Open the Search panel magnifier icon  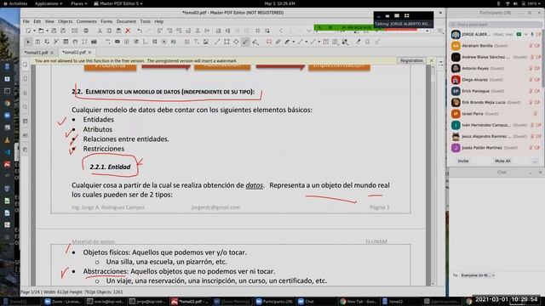pos(25,107)
